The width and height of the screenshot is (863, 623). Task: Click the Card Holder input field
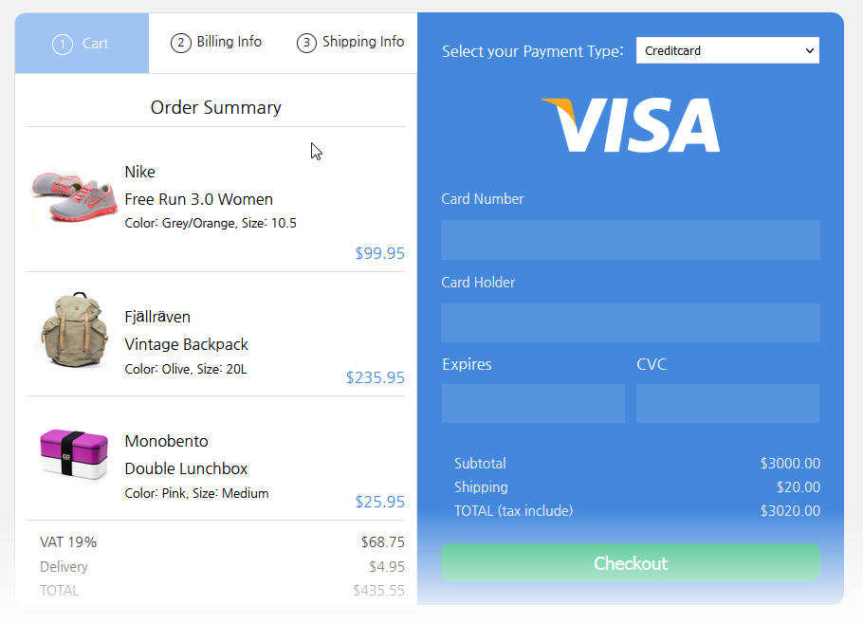pyautogui.click(x=631, y=323)
